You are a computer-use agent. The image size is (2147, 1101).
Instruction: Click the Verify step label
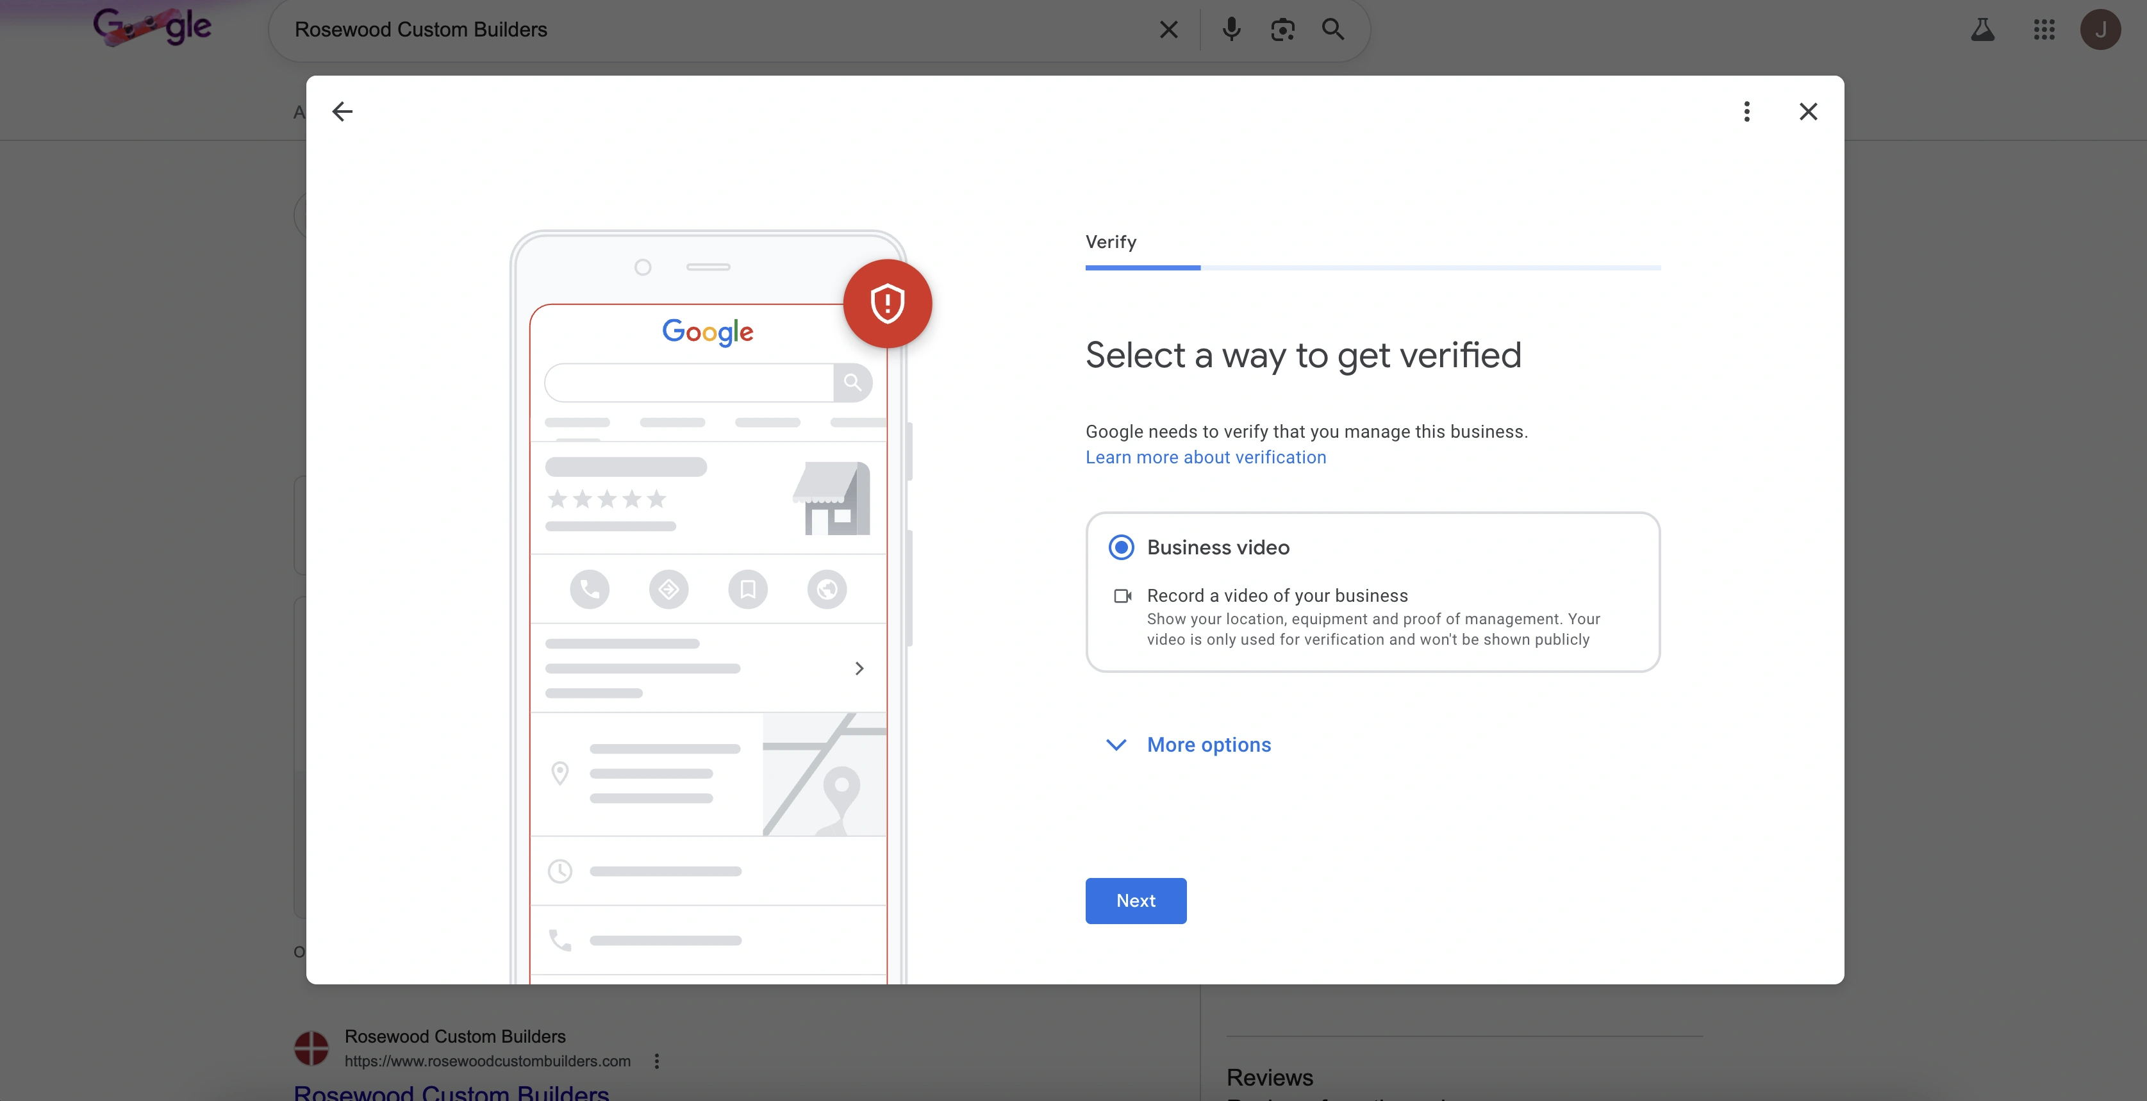[x=1110, y=242]
